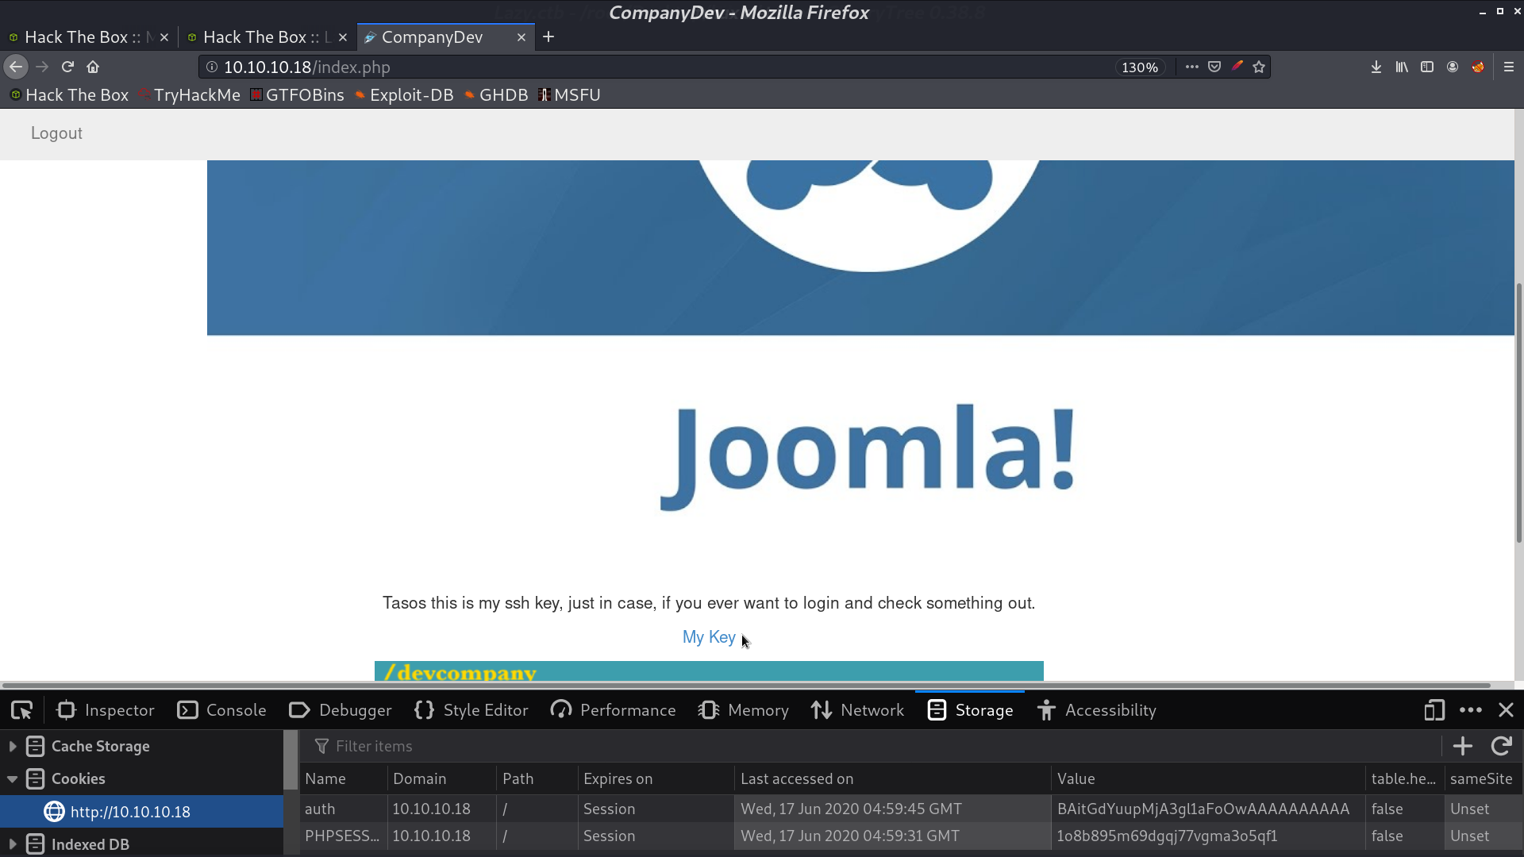Open the Firefox home page icon
Screen dimensions: 1524x857
tap(93, 67)
